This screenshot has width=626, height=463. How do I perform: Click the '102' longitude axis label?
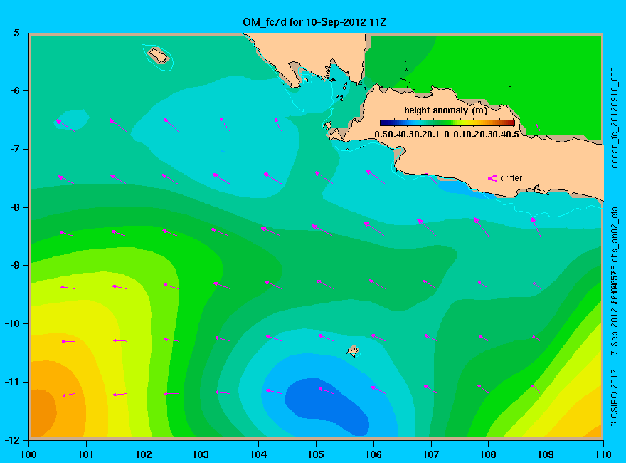(143, 454)
